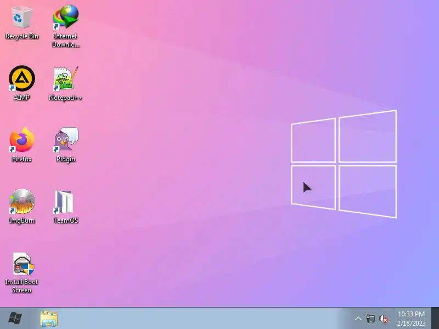Select the AIMP shortcut icon
The image size is (439, 329).
22,83
